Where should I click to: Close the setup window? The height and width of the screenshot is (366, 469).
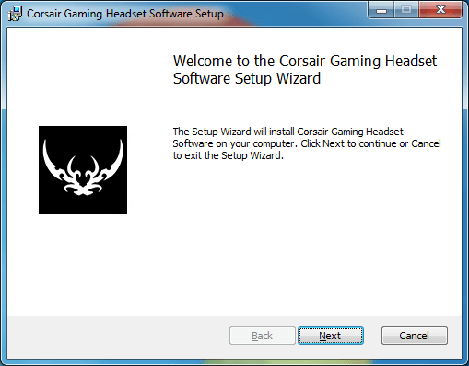[441, 9]
